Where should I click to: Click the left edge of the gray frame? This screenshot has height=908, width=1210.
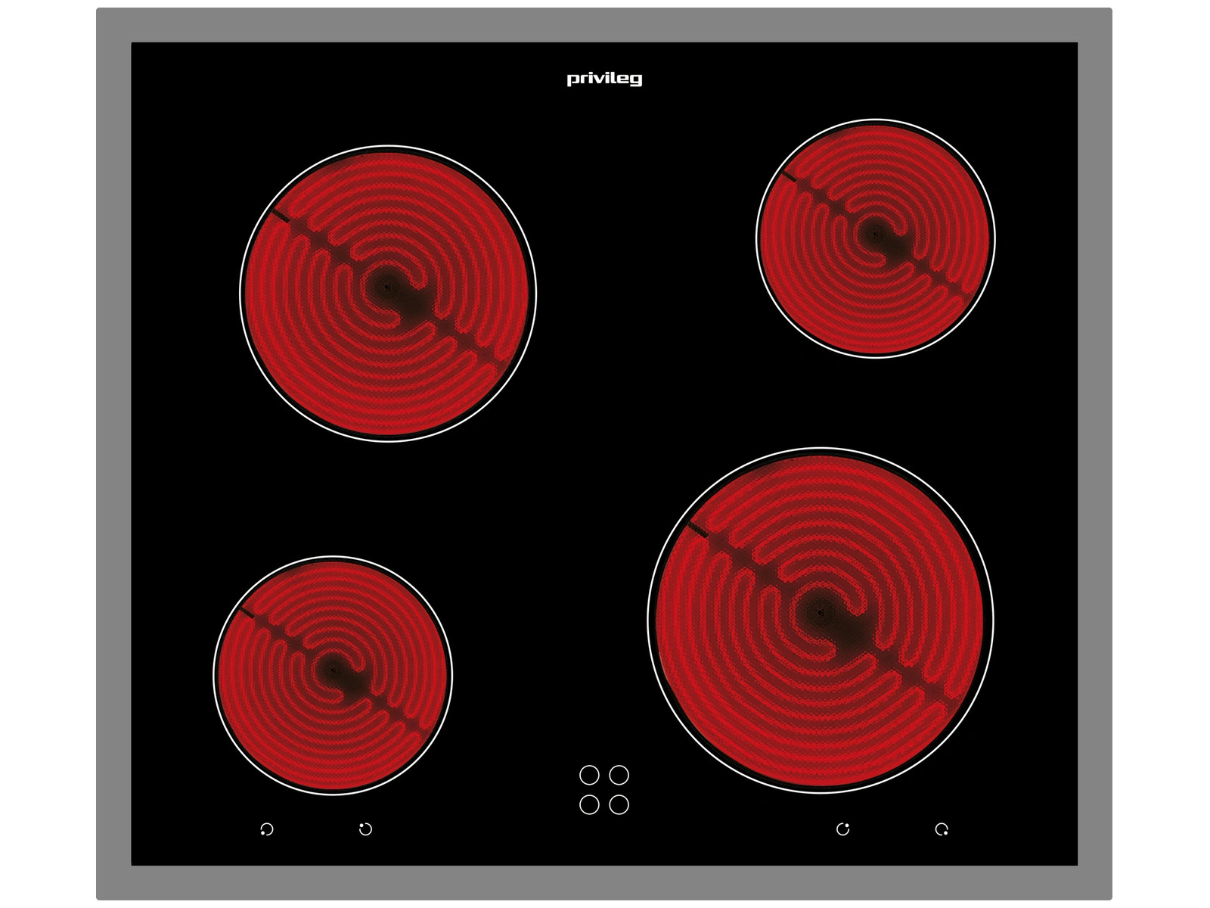point(113,454)
